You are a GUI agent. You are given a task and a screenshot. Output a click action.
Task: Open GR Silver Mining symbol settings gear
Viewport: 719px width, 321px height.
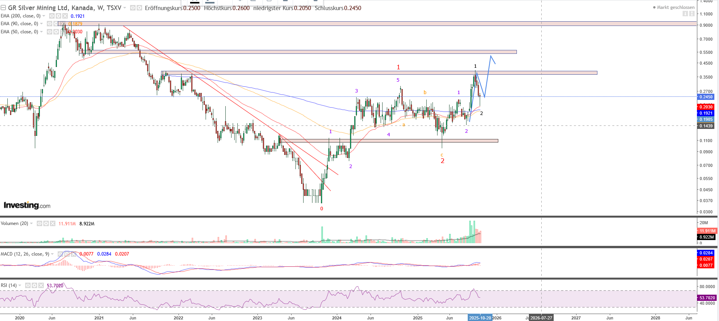coord(139,8)
